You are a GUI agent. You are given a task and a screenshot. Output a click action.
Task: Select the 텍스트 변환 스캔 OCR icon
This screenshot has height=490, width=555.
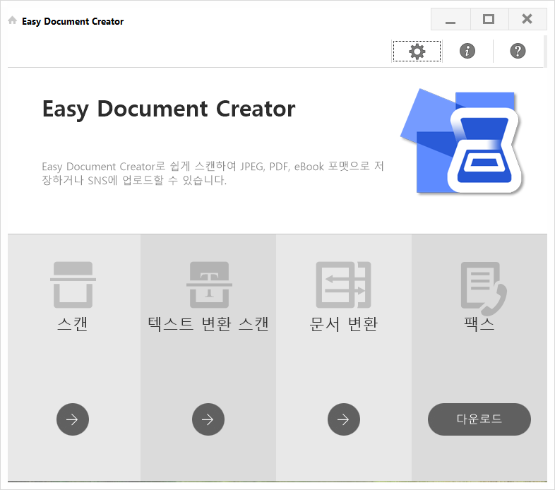pyautogui.click(x=209, y=285)
